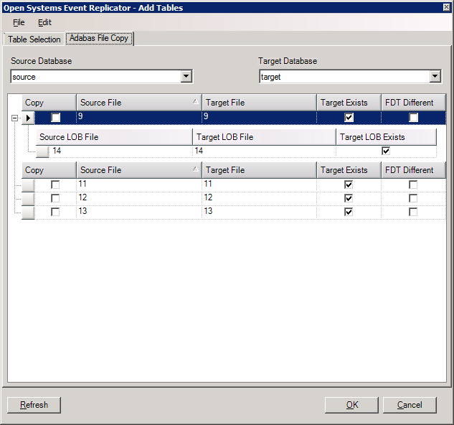
Task: Check the Copy box for source file 11
Action: (55, 185)
